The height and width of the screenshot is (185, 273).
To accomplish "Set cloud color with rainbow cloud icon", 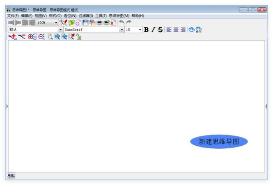I will tap(199, 30).
